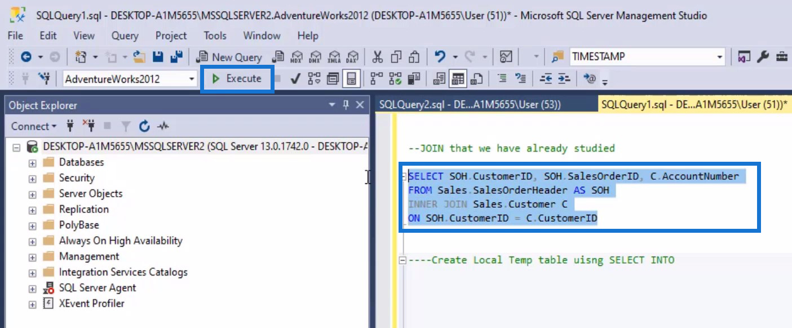Switch to the SQLQuery2.sql tab
The width and height of the screenshot is (792, 328).
coord(470,104)
